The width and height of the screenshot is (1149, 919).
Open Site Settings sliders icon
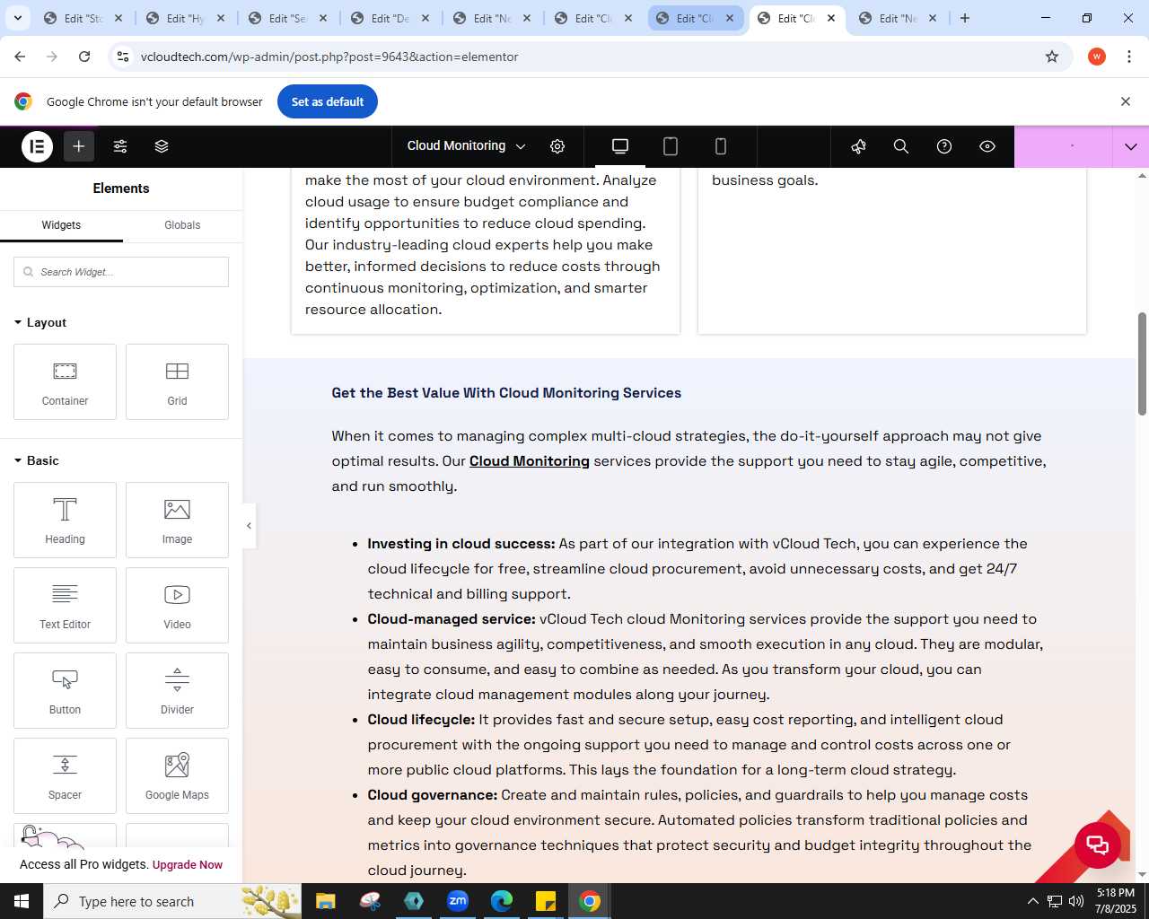(x=120, y=146)
